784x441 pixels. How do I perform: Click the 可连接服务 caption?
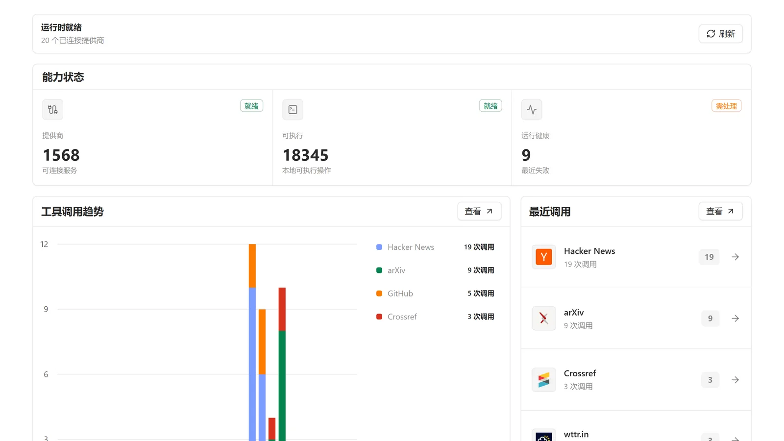tap(59, 171)
